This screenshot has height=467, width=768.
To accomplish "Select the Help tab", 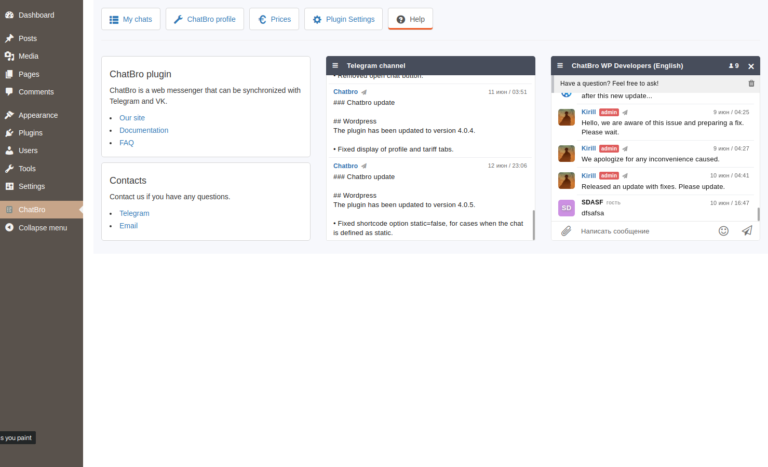I will tap(410, 19).
